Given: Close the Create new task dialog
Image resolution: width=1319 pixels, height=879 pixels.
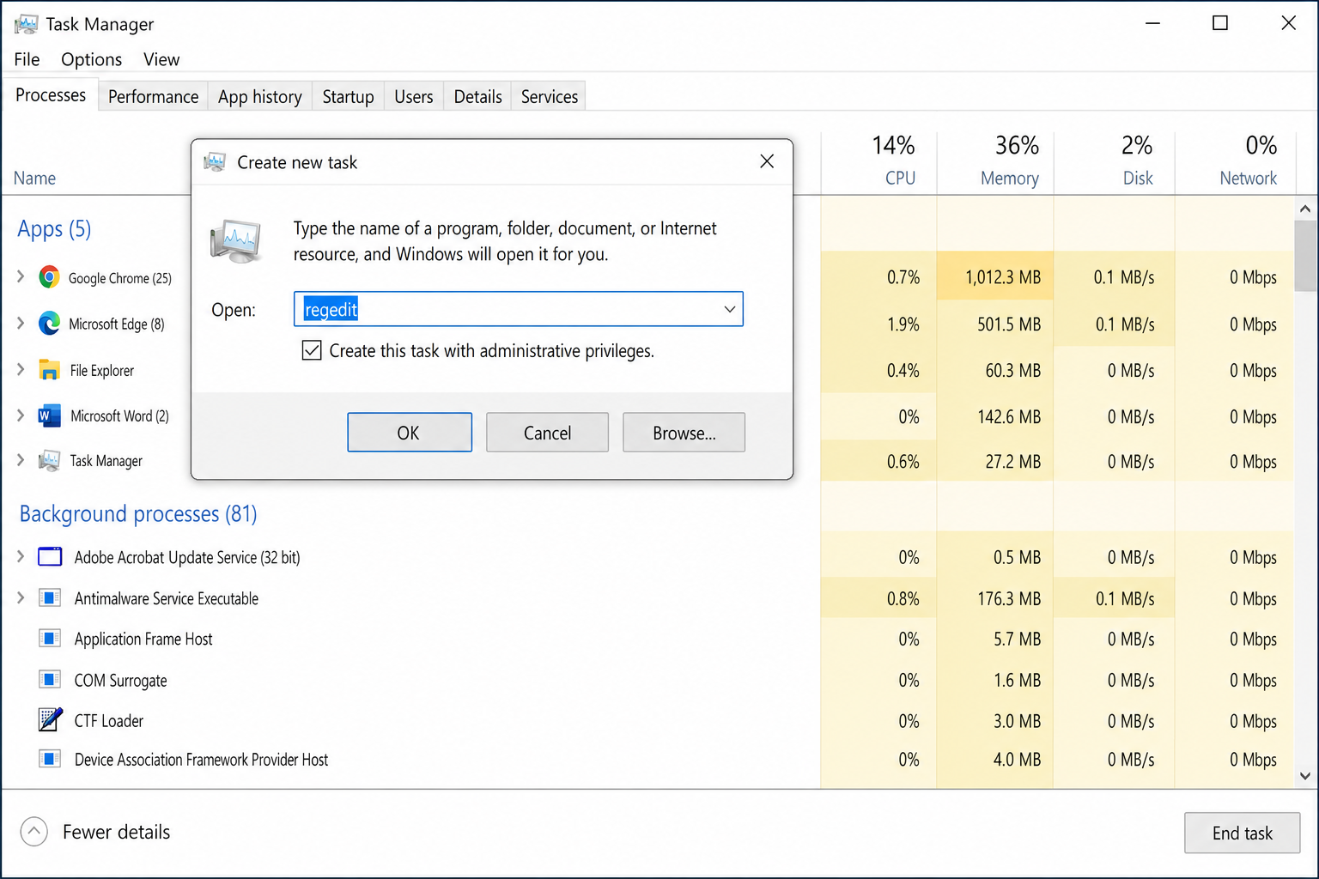Looking at the screenshot, I should (767, 161).
